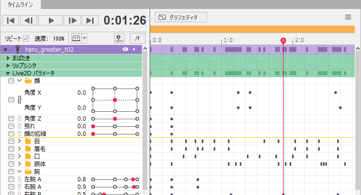Image resolution: width=361 pixels, height=195 pixels.
Task: Toggle keyframe icon for 顔 folder
Action: [x=11, y=80]
